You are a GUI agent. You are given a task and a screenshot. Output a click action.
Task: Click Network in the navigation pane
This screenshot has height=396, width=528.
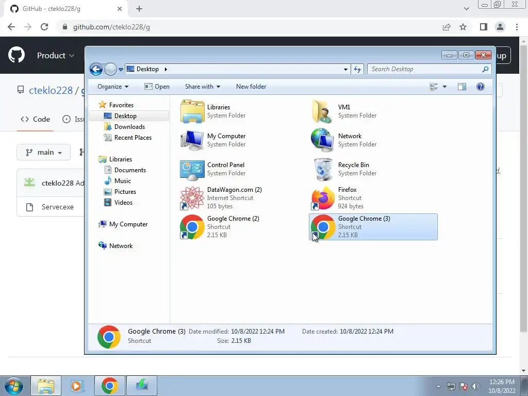(x=115, y=246)
